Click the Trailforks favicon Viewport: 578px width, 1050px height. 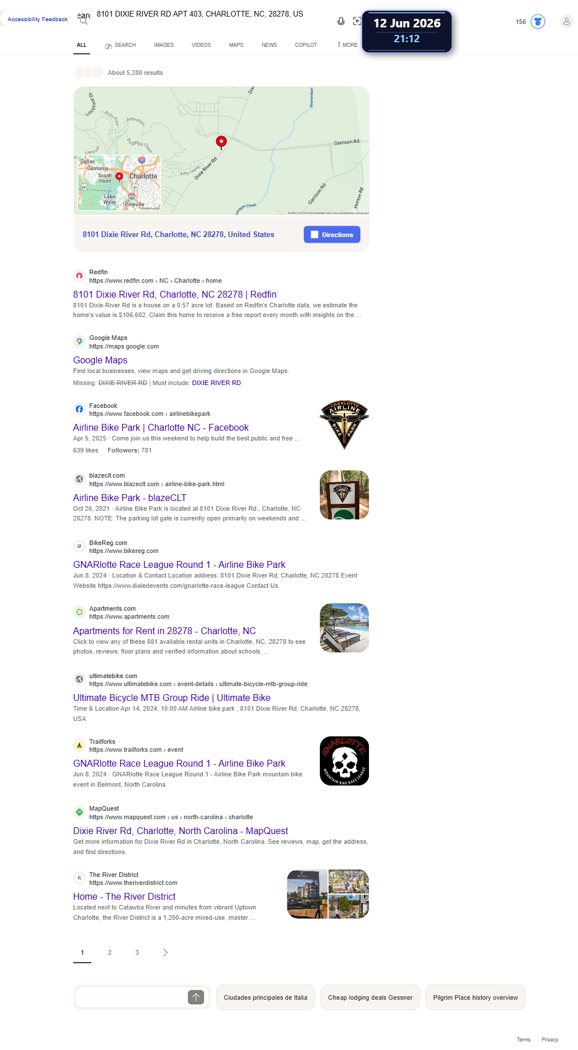pos(79,746)
